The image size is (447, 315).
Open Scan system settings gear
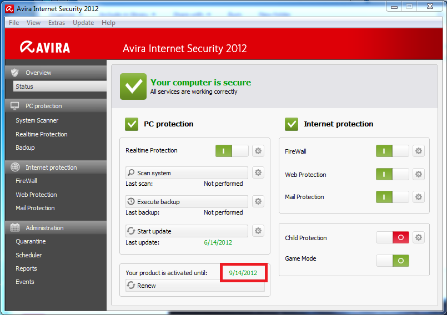click(x=258, y=172)
